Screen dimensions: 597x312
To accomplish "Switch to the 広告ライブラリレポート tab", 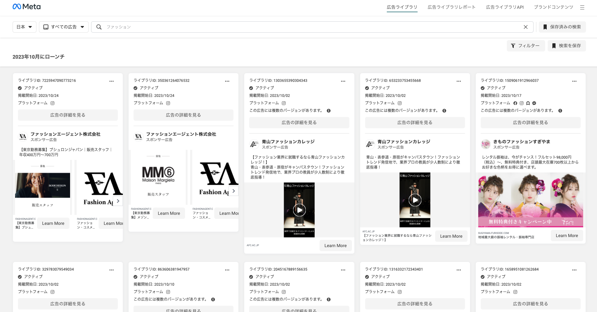I will (451, 7).
